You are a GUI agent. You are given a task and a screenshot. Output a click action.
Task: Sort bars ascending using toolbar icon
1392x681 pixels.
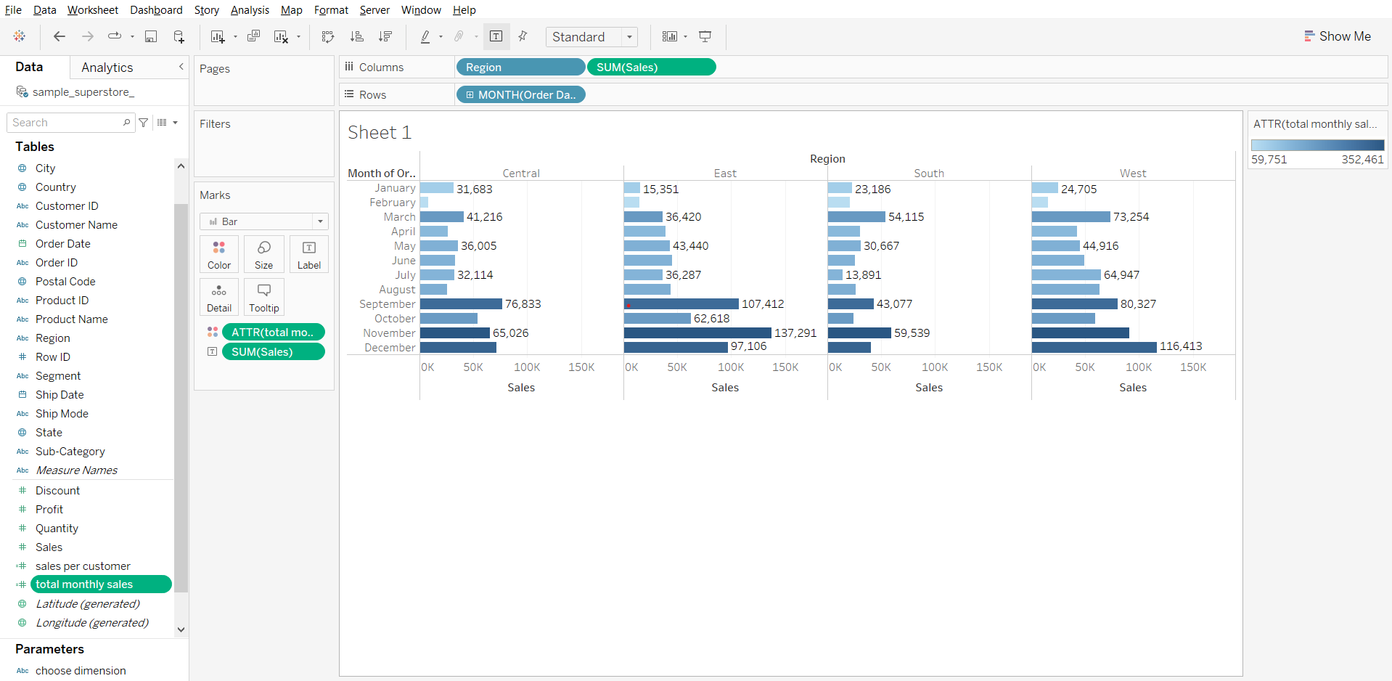tap(356, 36)
